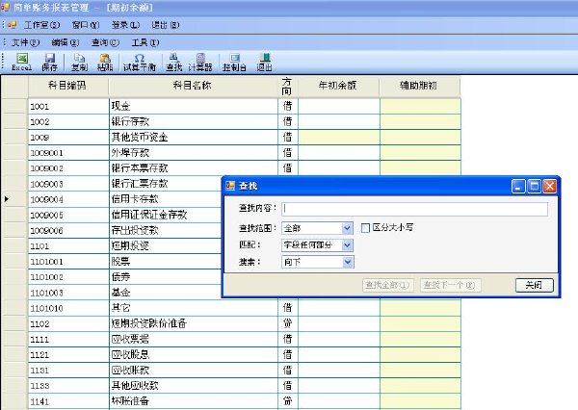Select the code cell 1101010
This screenshot has width=578, height=410.
[68, 308]
